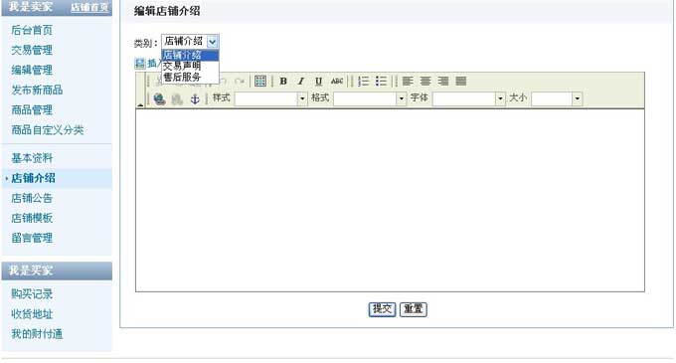
Task: Open the 字体 font dropdown
Action: coord(468,98)
